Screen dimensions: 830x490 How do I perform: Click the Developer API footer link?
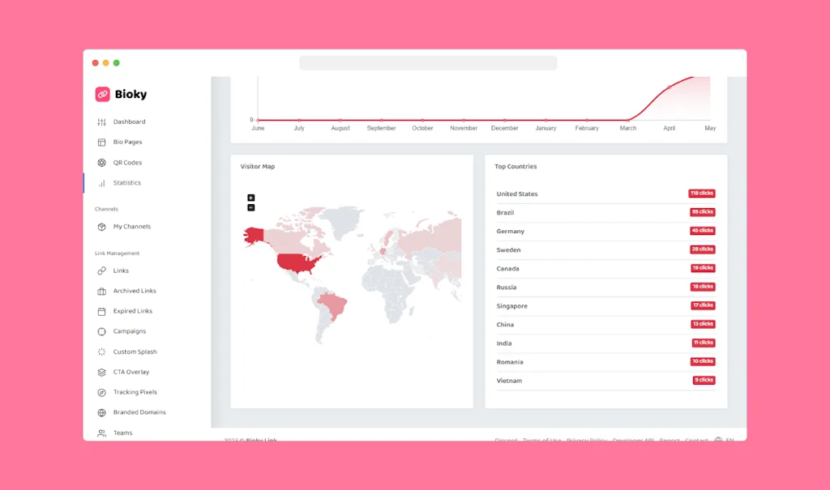tap(632, 441)
